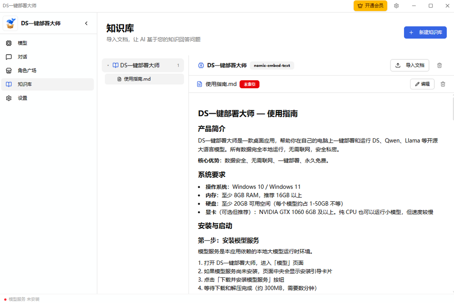Delete 使用指南.md with its trash icon
Screen dimensions: 454x303
(x=443, y=84)
